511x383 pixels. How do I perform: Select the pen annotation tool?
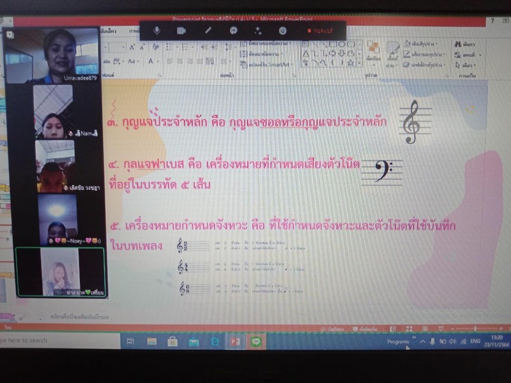[x=208, y=31]
